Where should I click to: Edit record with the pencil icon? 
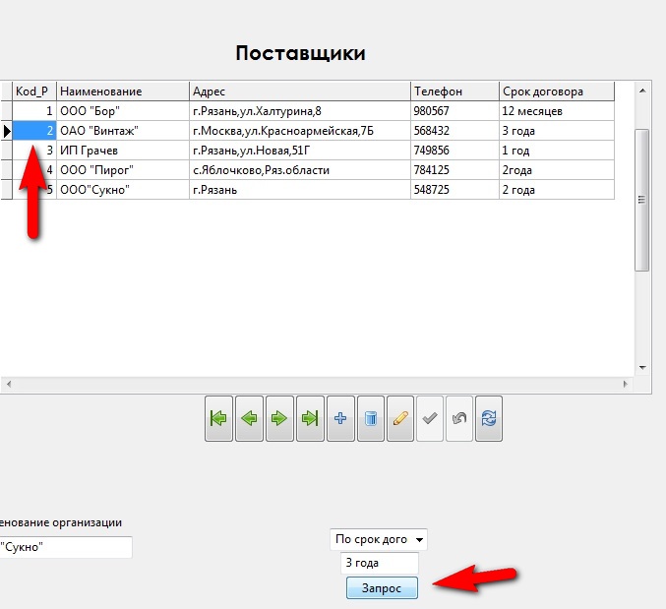(400, 419)
